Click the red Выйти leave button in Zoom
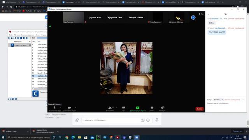The height and width of the screenshot is (140, 249). [200, 109]
